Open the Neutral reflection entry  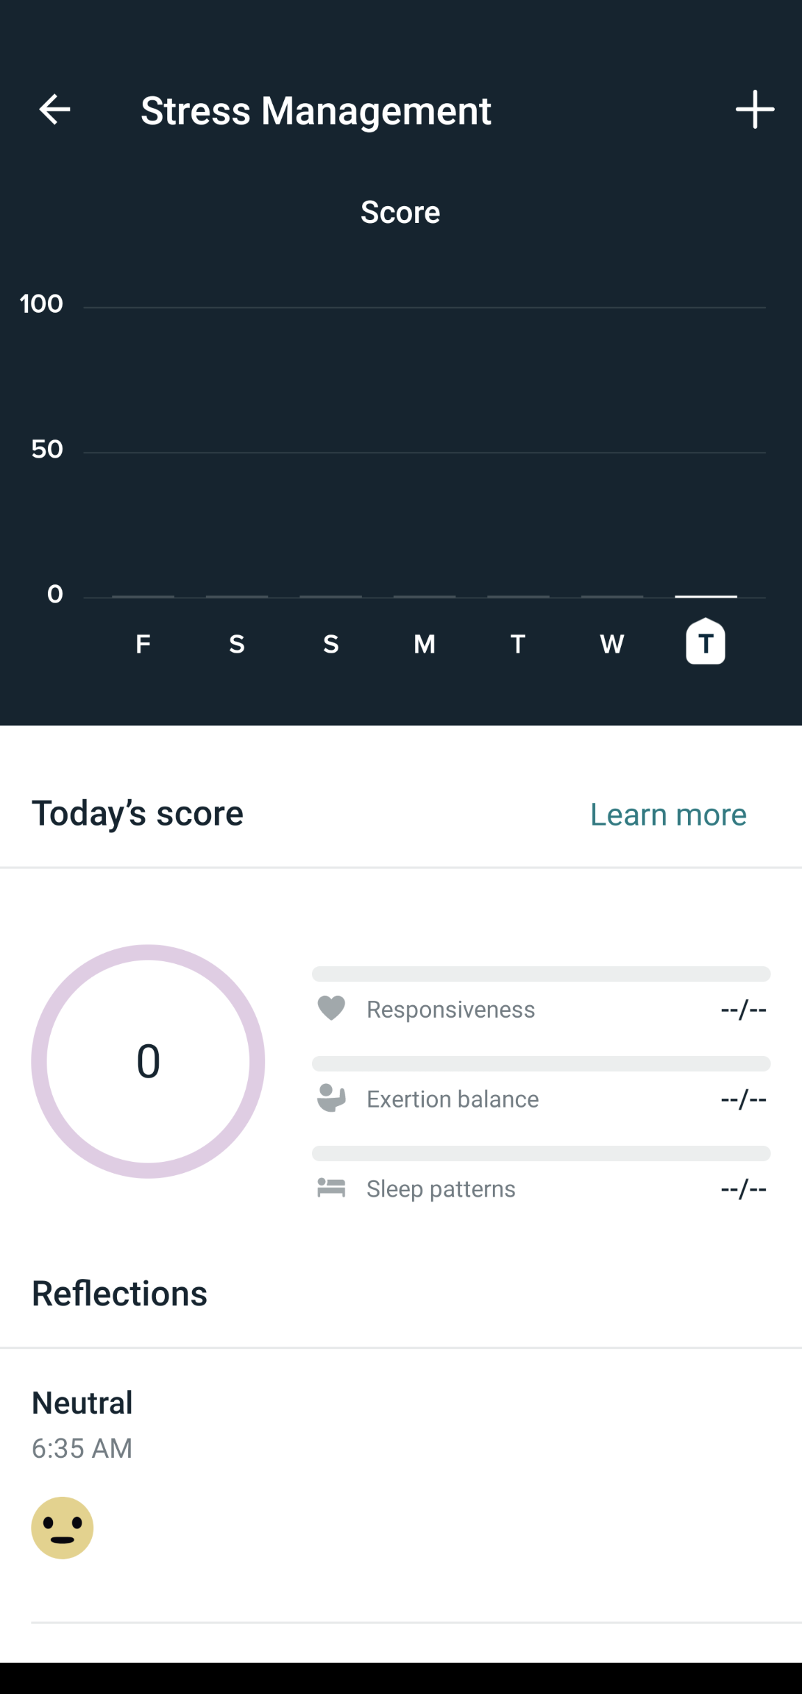pos(82,1403)
